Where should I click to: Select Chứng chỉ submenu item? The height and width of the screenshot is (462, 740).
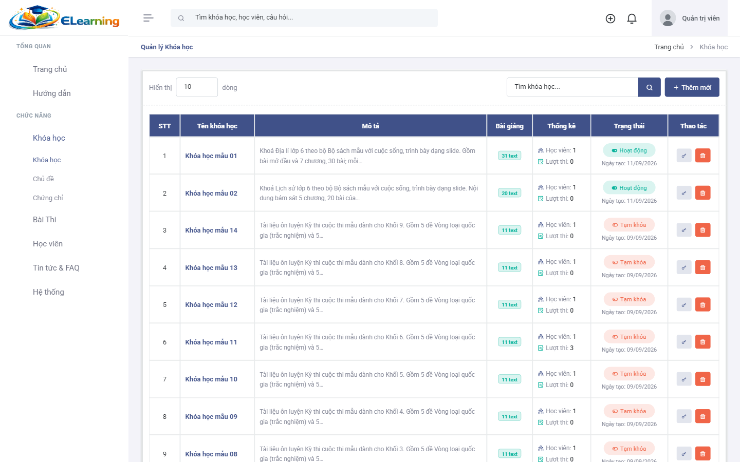click(48, 198)
